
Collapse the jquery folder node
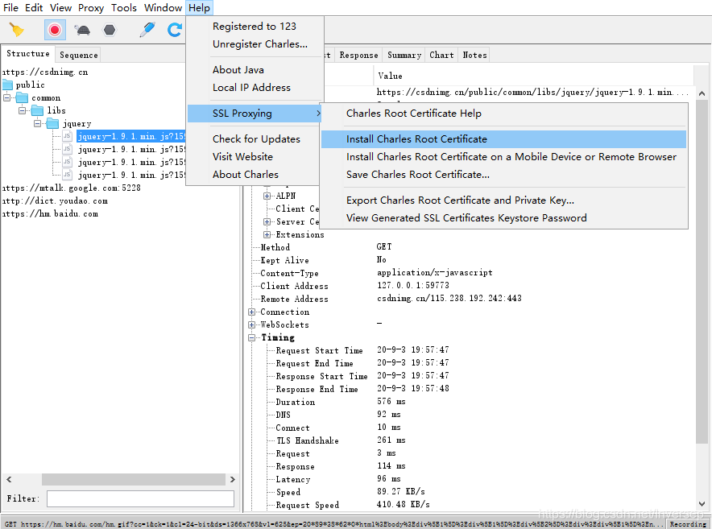click(x=38, y=123)
